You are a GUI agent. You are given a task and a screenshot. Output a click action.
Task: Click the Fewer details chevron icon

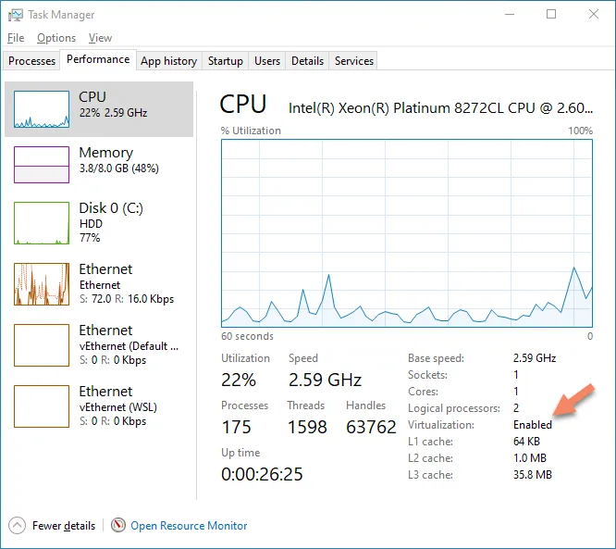coord(17,526)
